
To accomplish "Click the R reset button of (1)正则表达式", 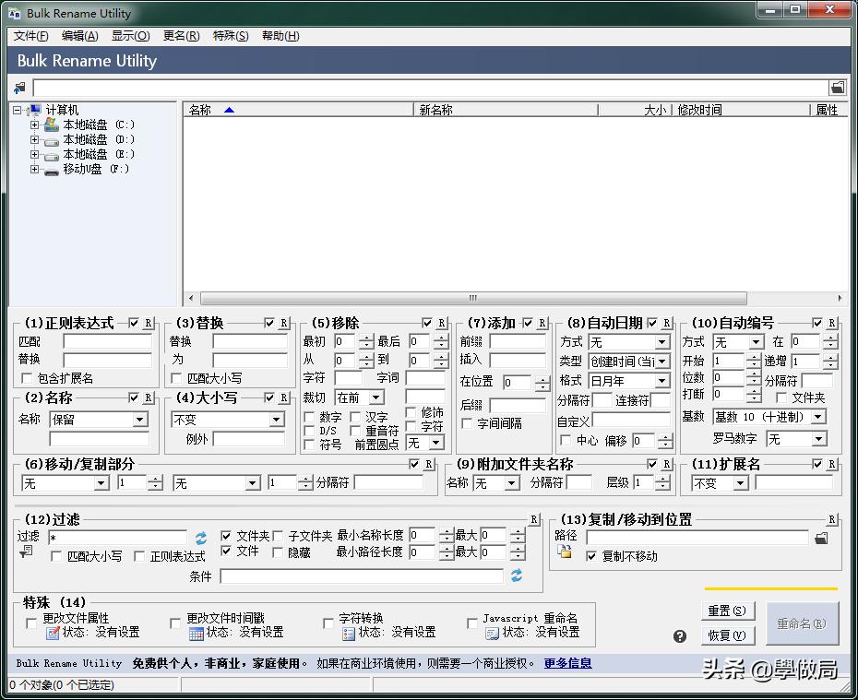I will tap(149, 323).
